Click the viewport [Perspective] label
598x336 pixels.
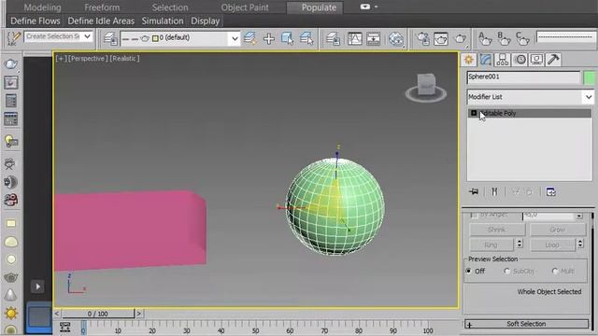pos(89,58)
